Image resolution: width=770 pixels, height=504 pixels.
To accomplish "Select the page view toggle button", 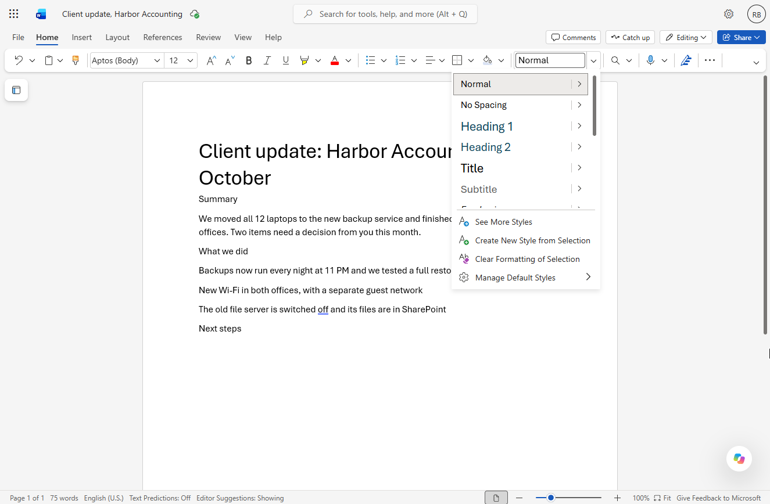I will click(496, 498).
